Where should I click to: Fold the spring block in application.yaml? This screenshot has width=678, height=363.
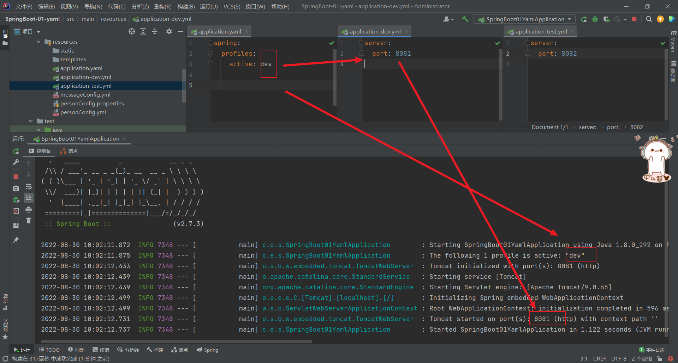(x=211, y=43)
